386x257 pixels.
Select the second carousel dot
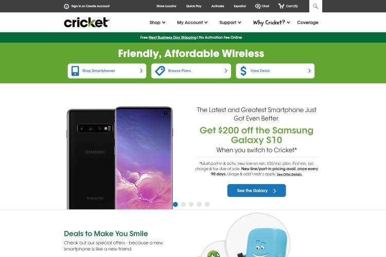[x=183, y=205]
